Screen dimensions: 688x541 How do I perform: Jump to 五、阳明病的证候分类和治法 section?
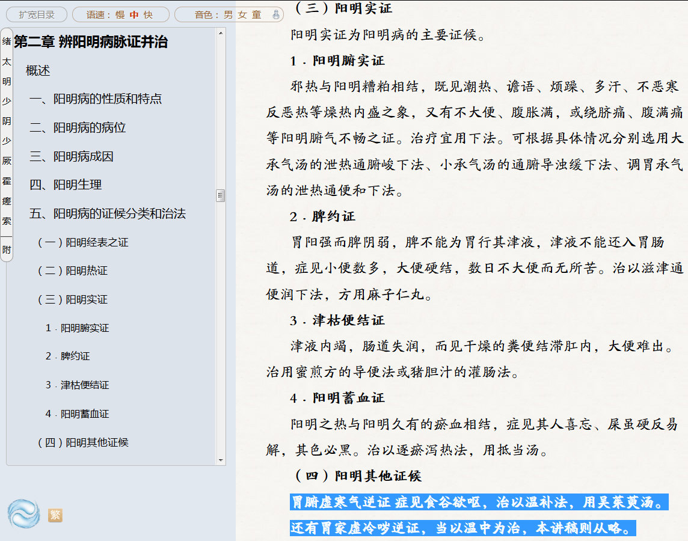[108, 213]
